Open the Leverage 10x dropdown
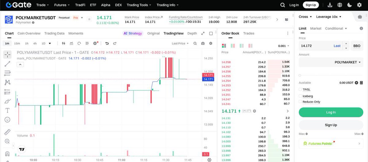 [329, 17]
